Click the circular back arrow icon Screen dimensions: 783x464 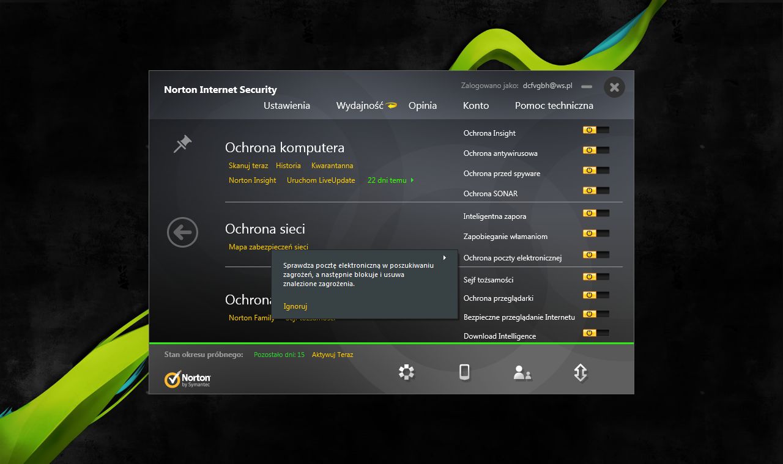[182, 232]
